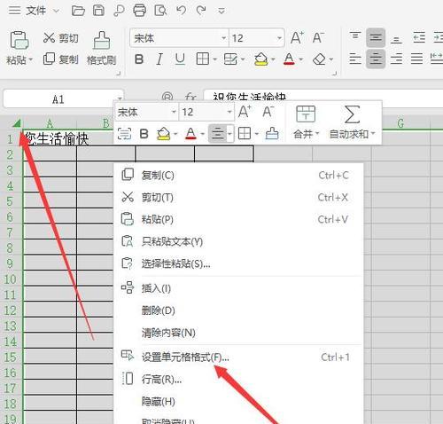Click 自动求和 autosum button

click(352, 122)
